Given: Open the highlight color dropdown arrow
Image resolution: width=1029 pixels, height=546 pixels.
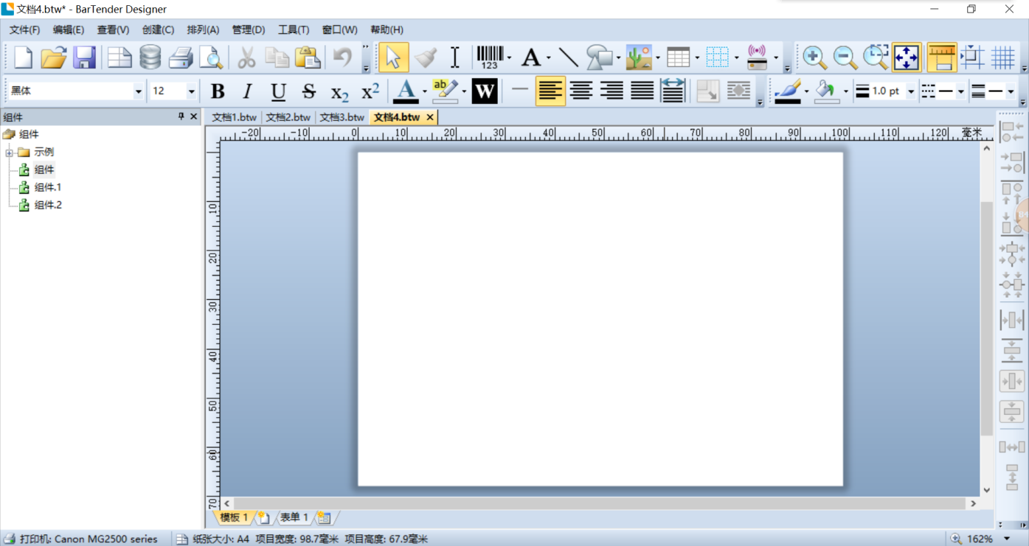Looking at the screenshot, I should [464, 91].
